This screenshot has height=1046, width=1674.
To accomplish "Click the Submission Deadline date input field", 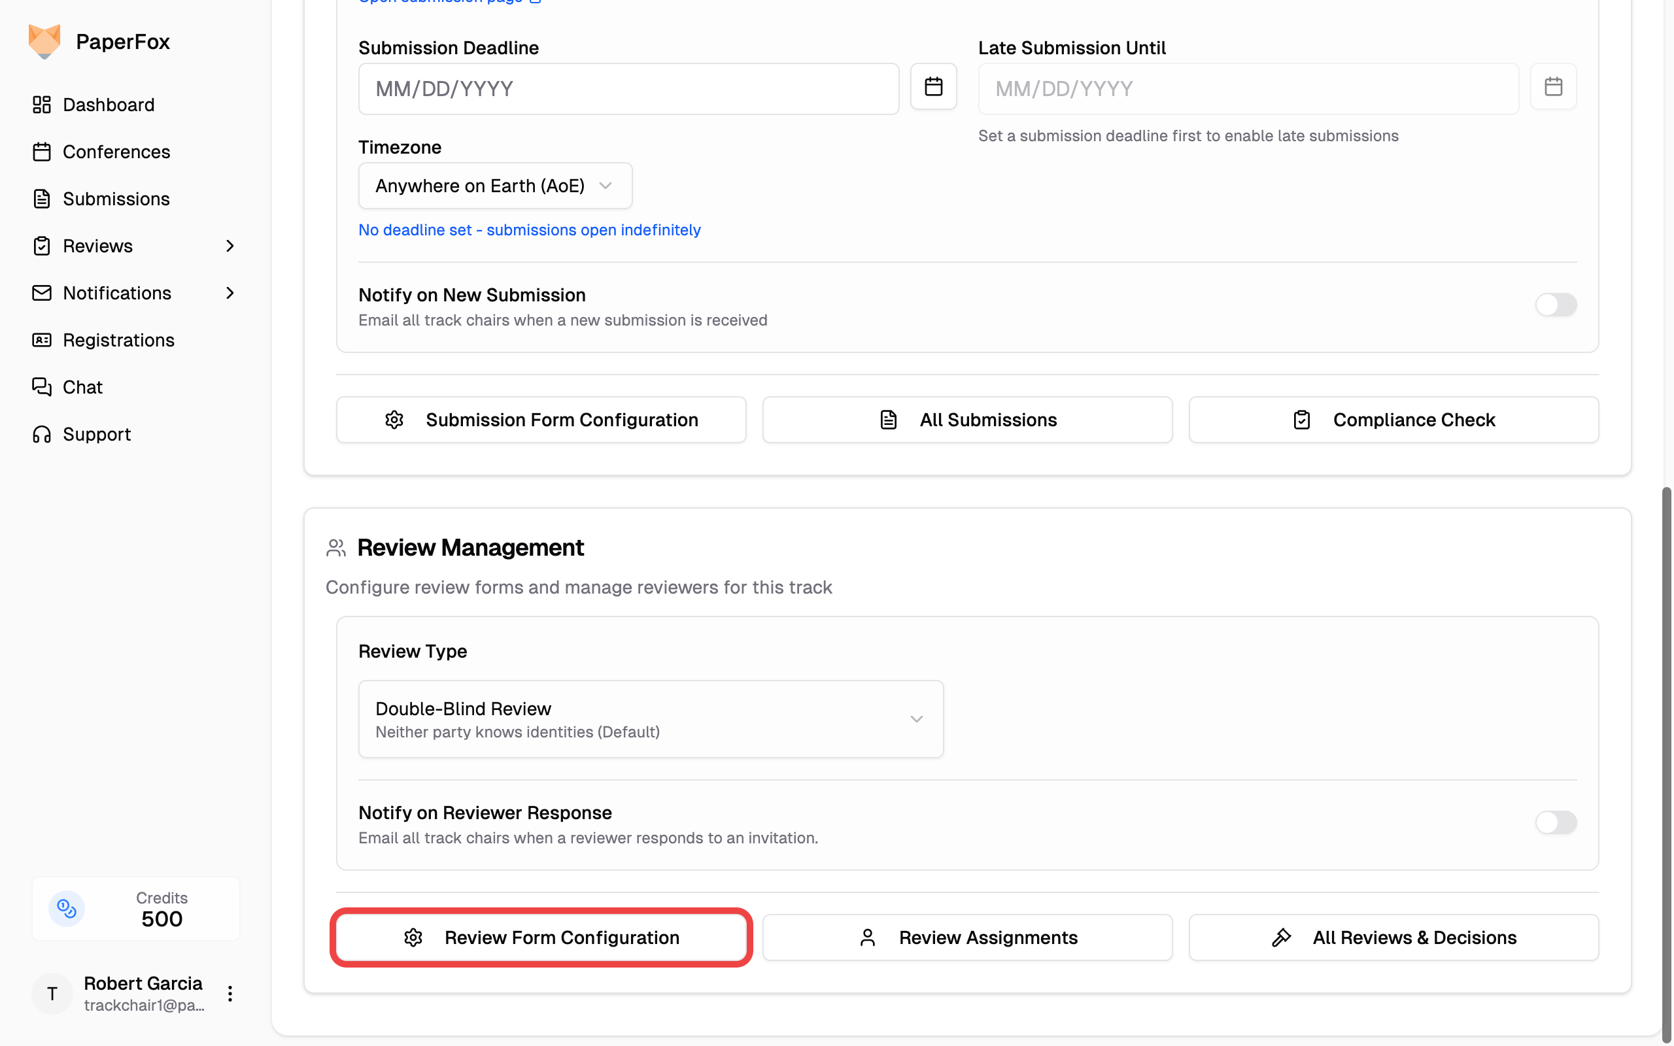I will click(x=628, y=90).
